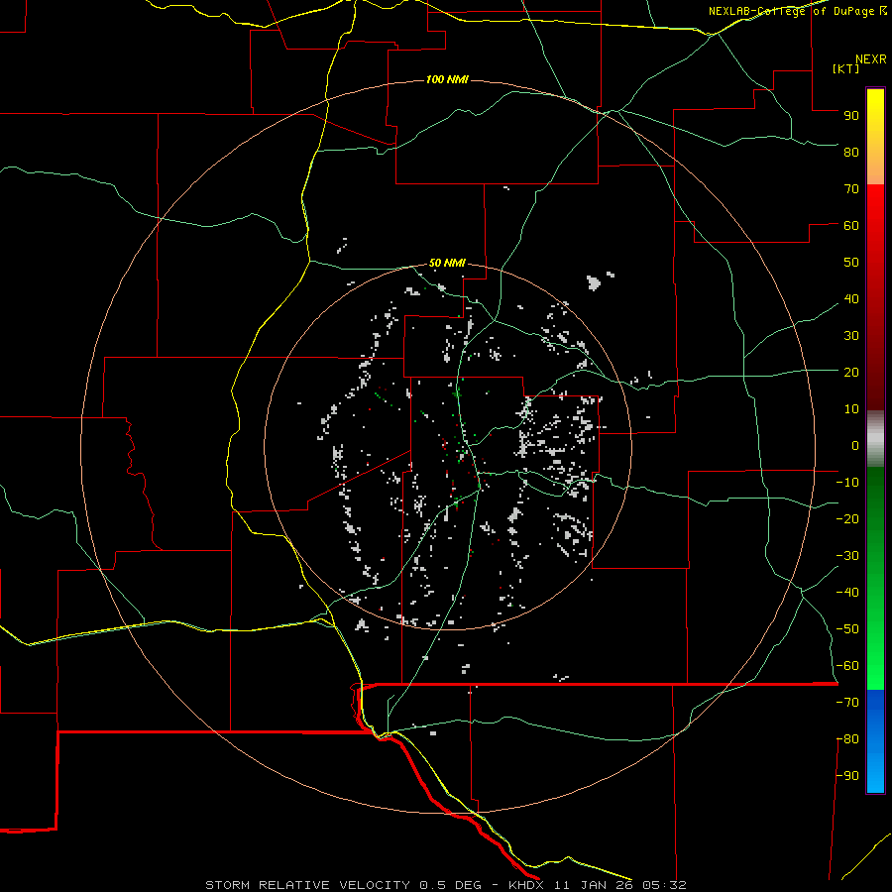Screen dimensions: 892x892
Task: Click the -30 value on the velocity scale
Action: point(847,556)
